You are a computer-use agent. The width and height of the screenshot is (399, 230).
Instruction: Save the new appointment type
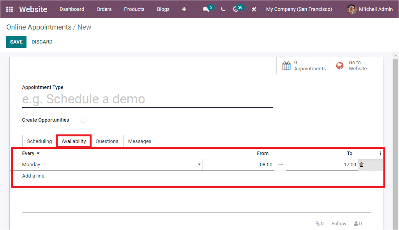pos(16,42)
